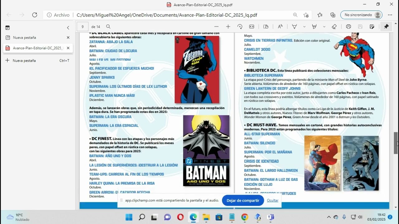Zoom in on the PDF with plus icon
The image size is (399, 224).
(x=228, y=27)
